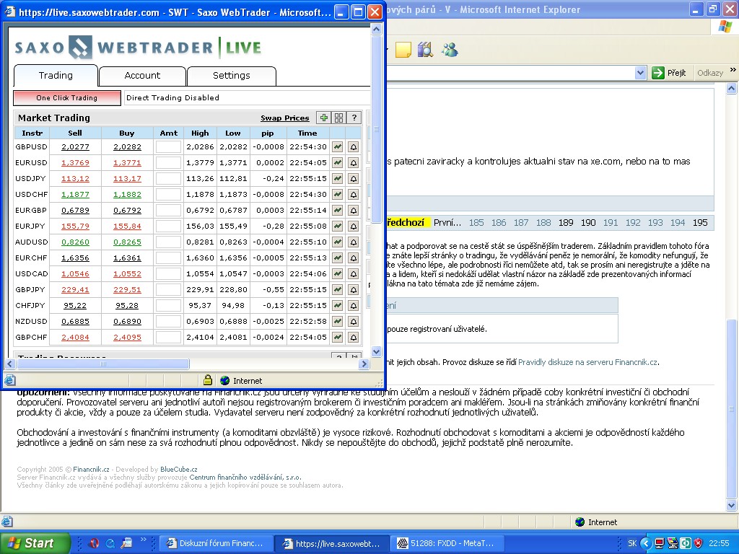Click WebTrader scrollbar right arrow
The image size is (739, 554).
click(x=364, y=364)
